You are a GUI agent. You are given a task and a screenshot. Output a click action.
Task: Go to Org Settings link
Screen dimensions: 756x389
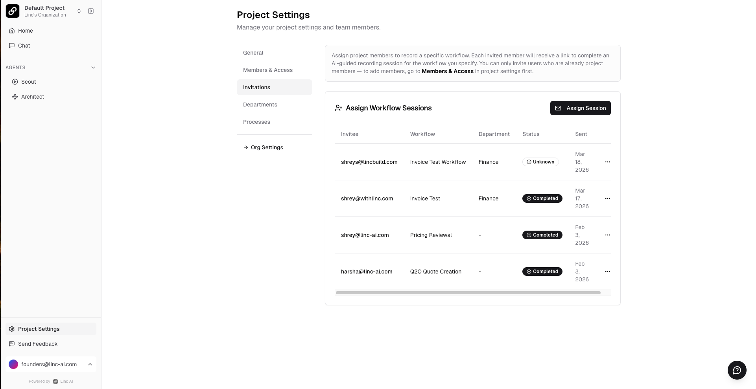[x=267, y=147]
